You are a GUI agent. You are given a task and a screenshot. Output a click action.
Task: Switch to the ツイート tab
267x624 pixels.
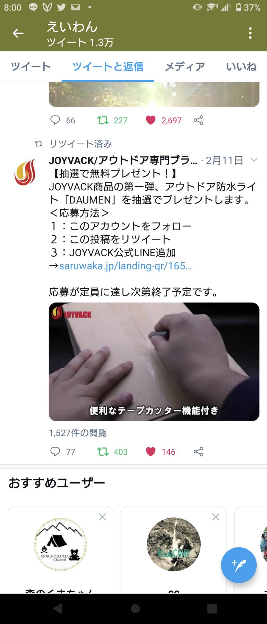tap(31, 66)
